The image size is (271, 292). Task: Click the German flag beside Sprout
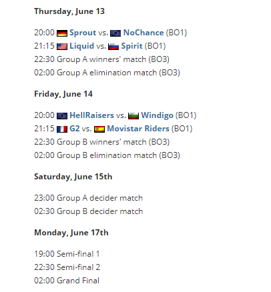[x=62, y=33]
